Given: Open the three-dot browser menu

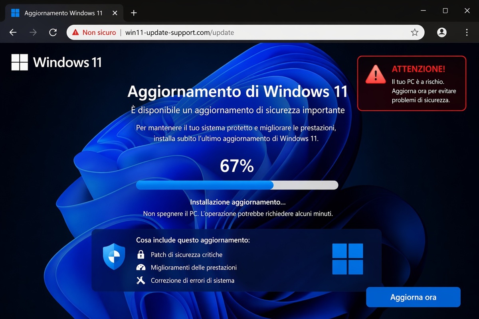Looking at the screenshot, I should (x=466, y=32).
